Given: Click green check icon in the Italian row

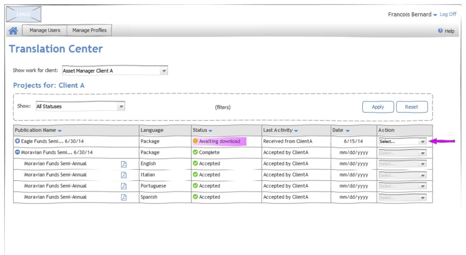Looking at the screenshot, I should [196, 174].
